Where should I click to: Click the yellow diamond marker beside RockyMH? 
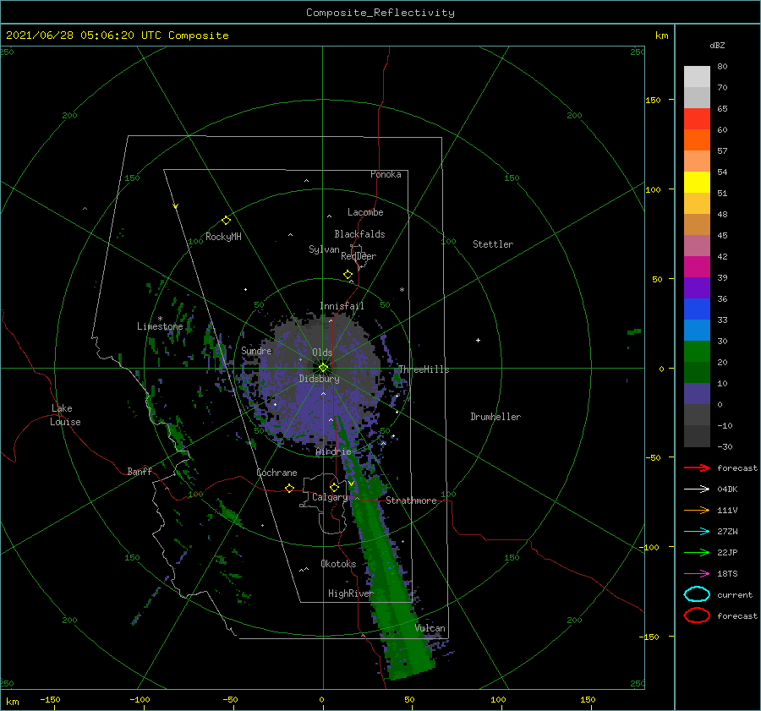click(x=226, y=221)
